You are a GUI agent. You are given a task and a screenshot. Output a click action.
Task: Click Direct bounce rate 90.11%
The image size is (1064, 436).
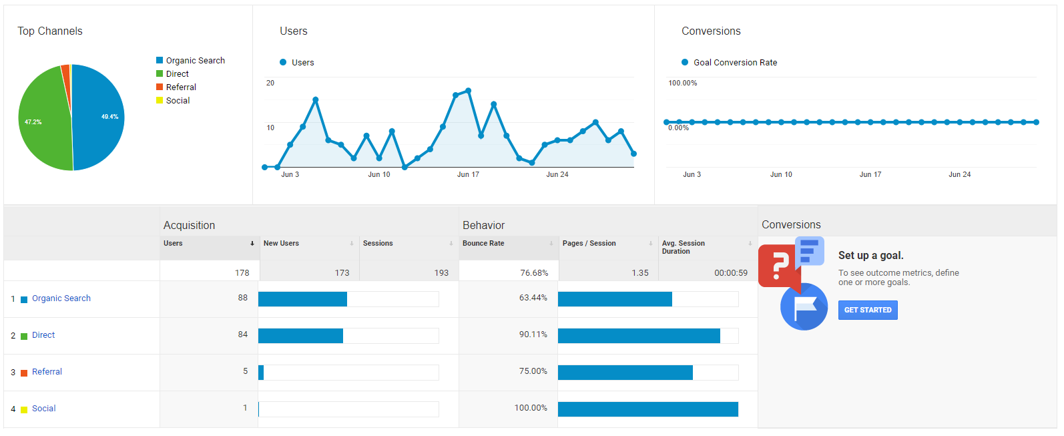tap(533, 335)
